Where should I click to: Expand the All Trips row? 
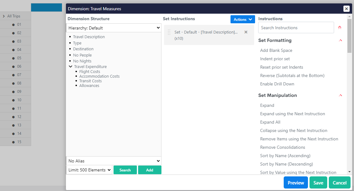pyautogui.click(x=4, y=16)
